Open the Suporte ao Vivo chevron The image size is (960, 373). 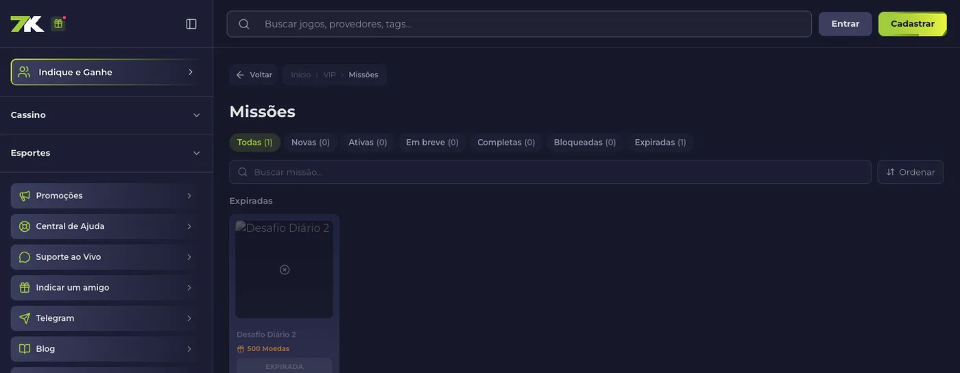(x=189, y=257)
